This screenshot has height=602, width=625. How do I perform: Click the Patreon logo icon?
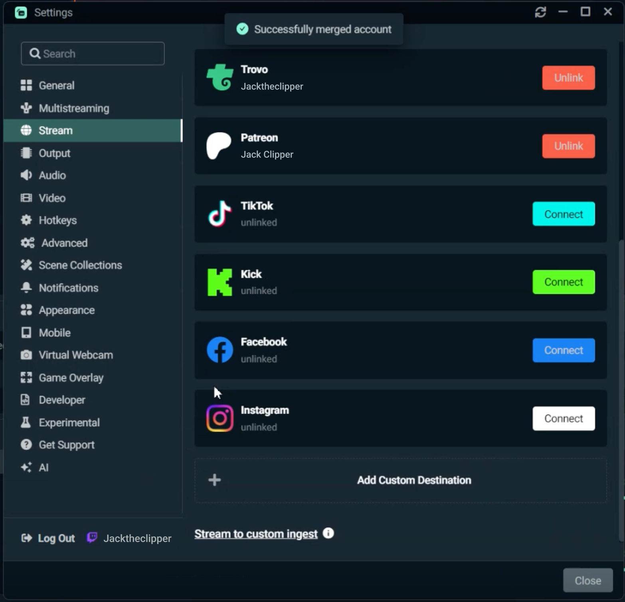point(219,146)
